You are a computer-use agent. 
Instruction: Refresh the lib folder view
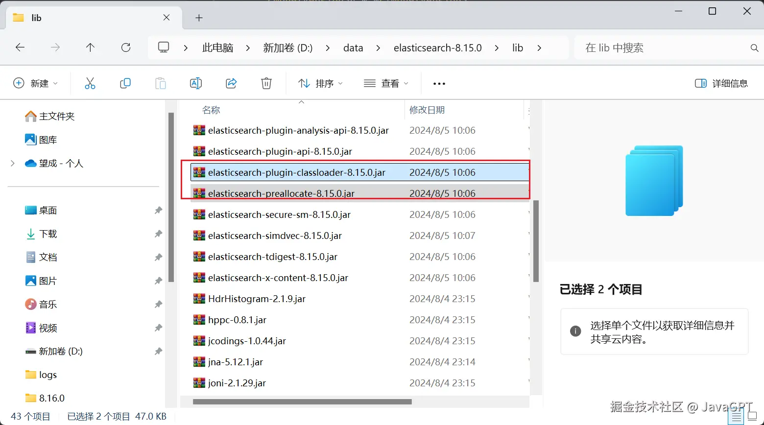[x=126, y=47]
